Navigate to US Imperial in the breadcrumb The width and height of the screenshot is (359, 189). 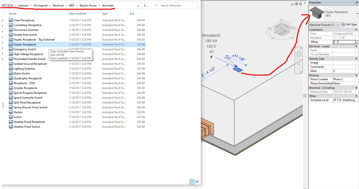41,5
